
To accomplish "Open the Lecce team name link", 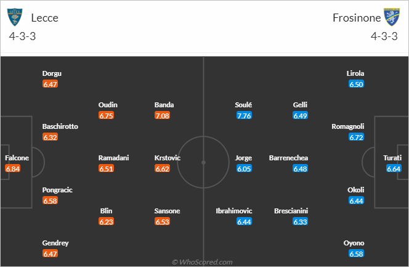I will [x=44, y=18].
